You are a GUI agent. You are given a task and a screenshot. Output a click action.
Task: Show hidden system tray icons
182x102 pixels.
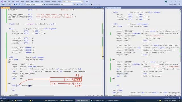pos(158,101)
